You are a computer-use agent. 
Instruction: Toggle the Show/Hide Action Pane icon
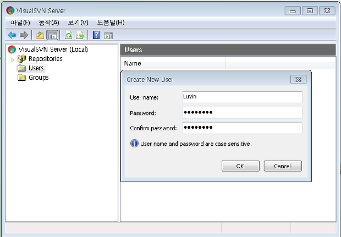108,35
